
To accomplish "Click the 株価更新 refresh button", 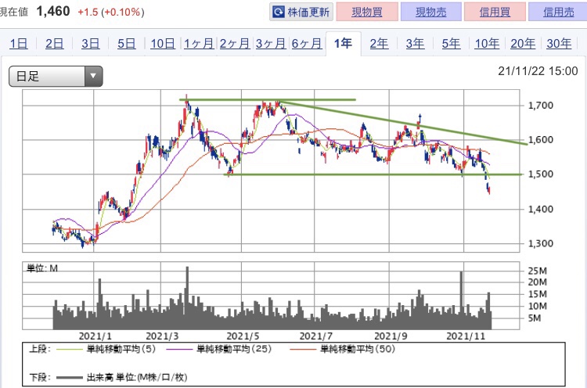I will point(301,12).
